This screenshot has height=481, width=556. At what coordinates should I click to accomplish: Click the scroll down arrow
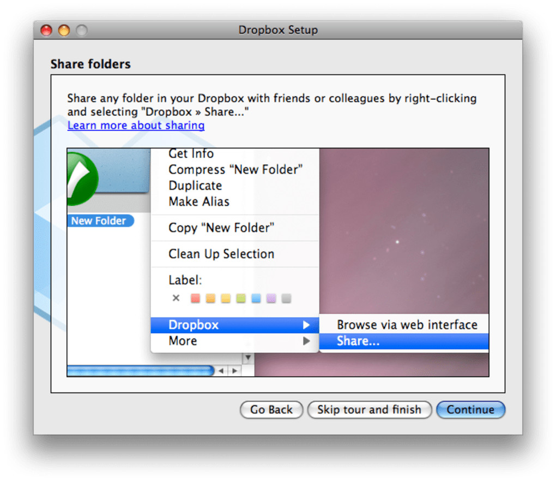pos(248,358)
